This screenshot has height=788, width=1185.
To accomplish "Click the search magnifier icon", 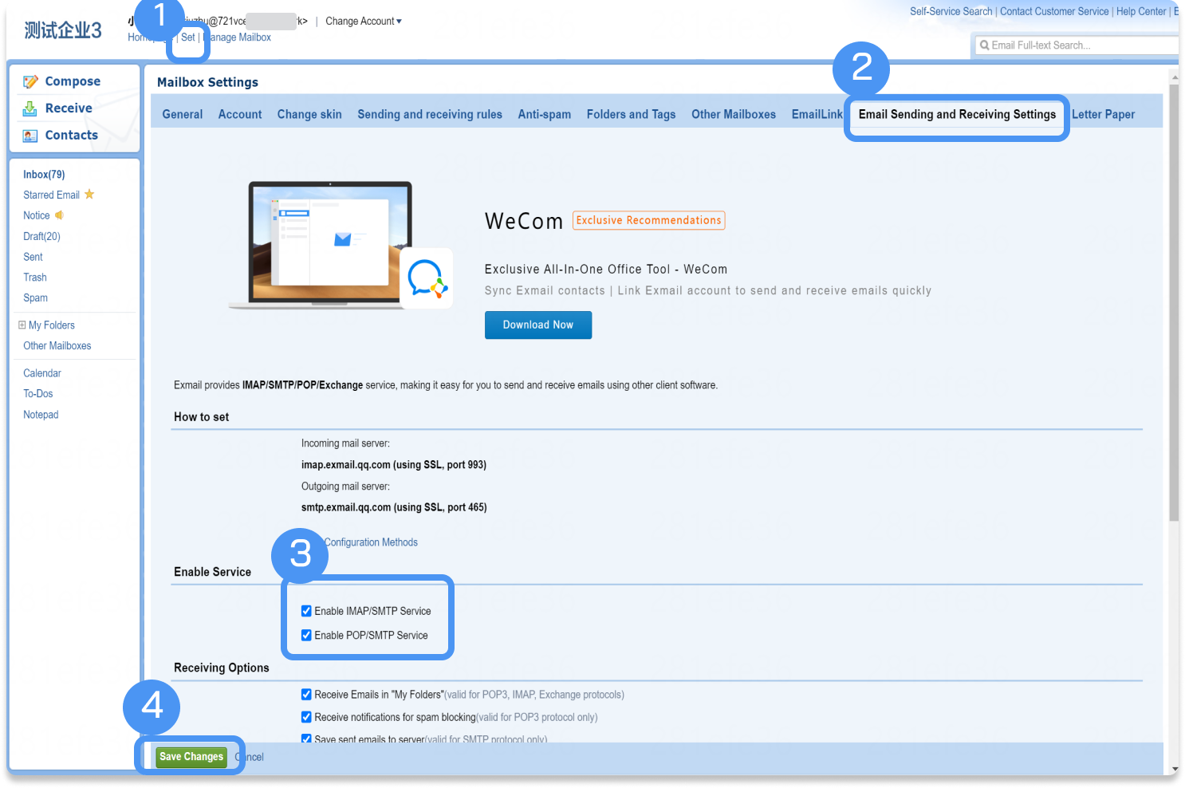I will tap(985, 45).
